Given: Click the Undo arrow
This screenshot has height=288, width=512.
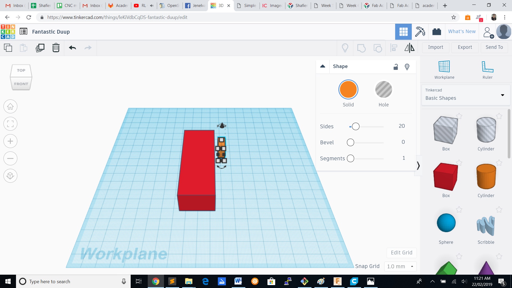Looking at the screenshot, I should click(x=72, y=48).
